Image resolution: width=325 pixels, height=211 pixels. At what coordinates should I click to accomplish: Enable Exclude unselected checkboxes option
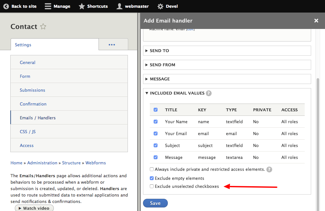click(x=152, y=186)
